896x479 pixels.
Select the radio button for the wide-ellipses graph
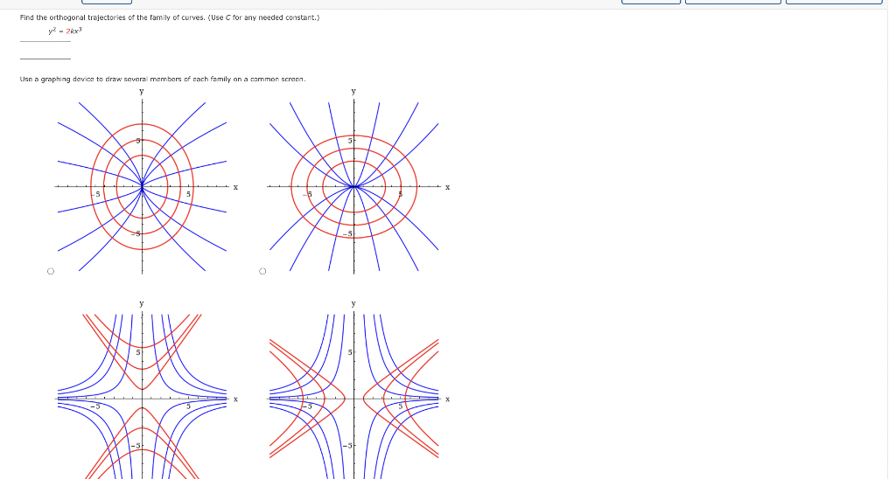[262, 271]
